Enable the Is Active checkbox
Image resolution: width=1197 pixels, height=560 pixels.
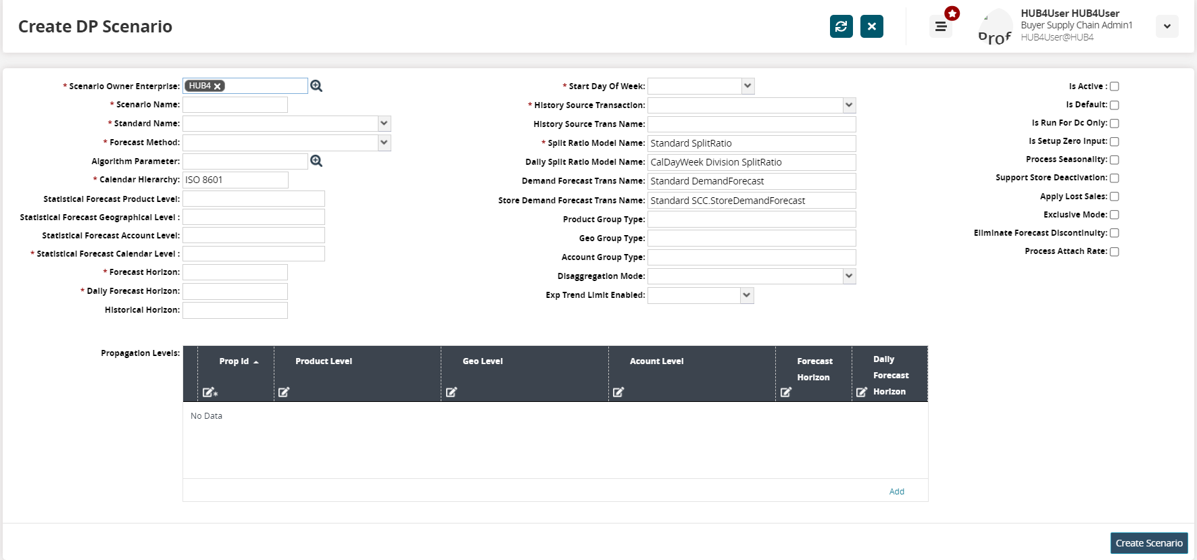(1115, 86)
